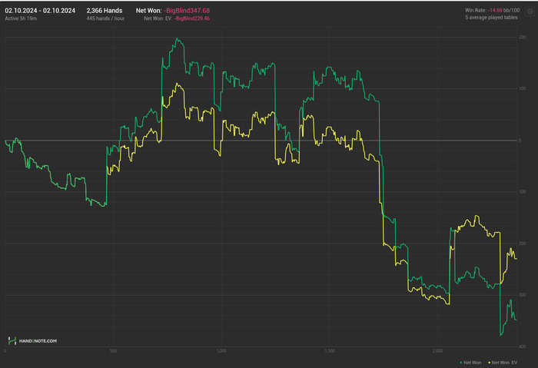Click the Active 5h 19m label
This screenshot has width=538, height=368.
pos(21,18)
